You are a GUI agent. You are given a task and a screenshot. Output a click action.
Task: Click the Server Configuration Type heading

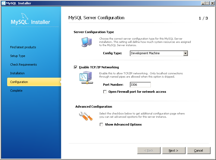tap(94, 32)
